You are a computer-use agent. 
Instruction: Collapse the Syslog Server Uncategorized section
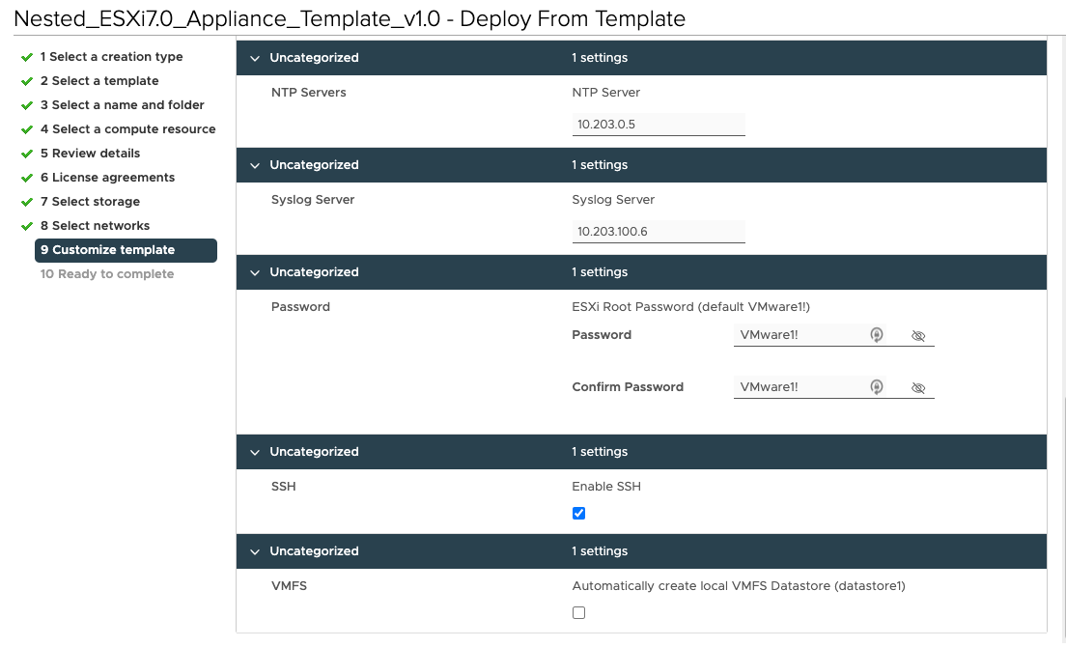tap(255, 165)
